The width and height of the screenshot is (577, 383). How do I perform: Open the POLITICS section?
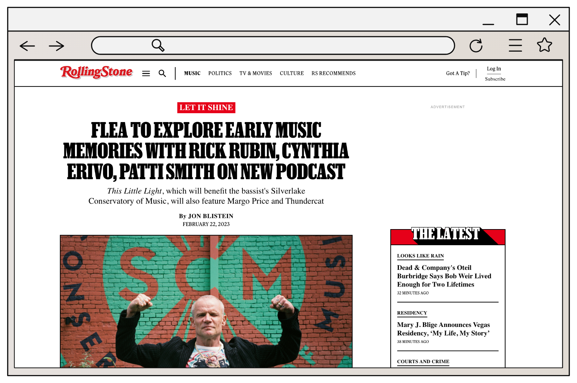click(220, 73)
